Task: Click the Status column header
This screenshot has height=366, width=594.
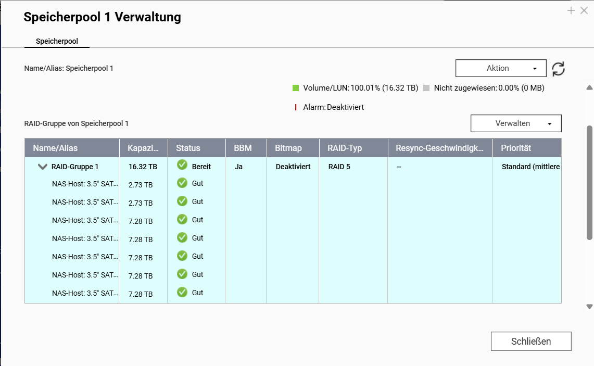Action: point(188,148)
